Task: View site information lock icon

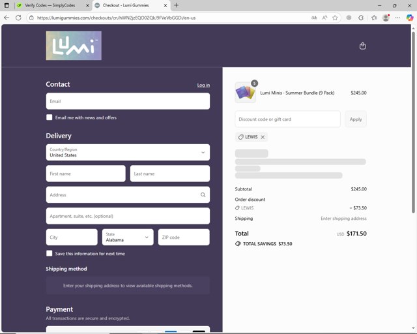Action: click(x=31, y=18)
